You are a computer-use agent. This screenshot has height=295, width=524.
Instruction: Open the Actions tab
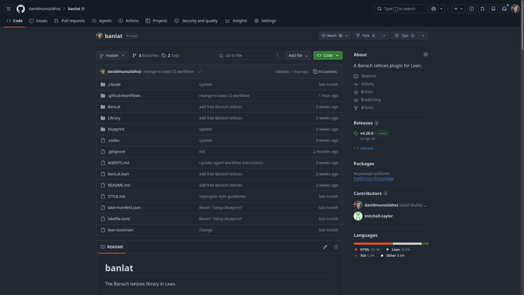(x=129, y=21)
